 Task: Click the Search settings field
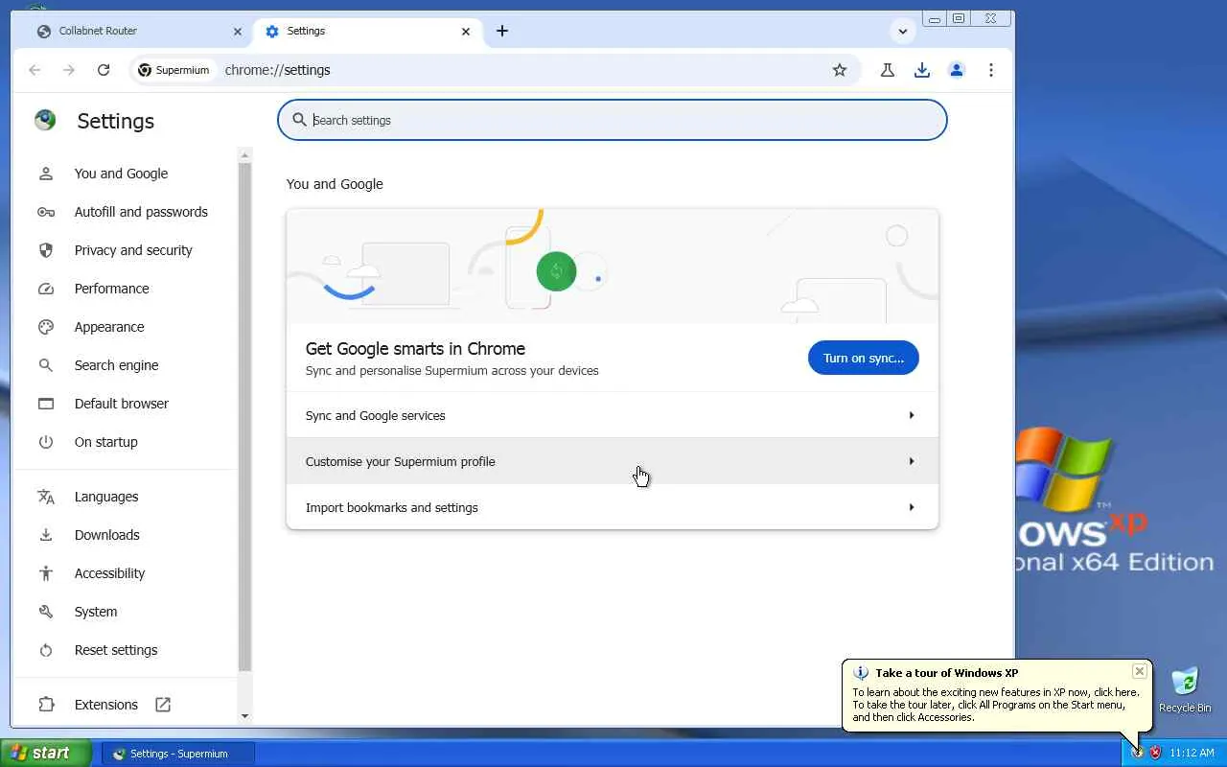(x=613, y=120)
